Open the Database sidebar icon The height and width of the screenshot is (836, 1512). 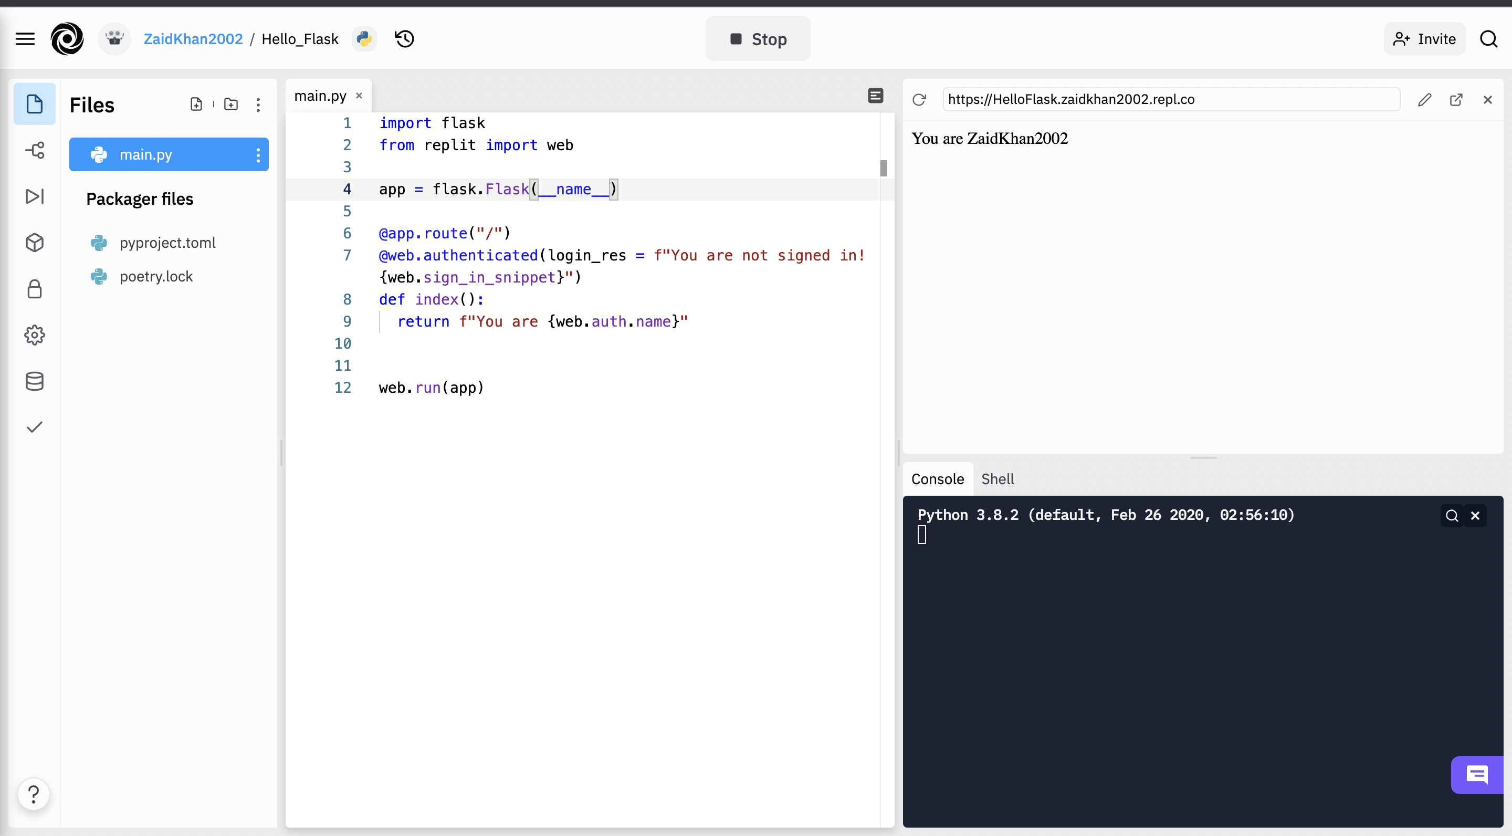pyautogui.click(x=35, y=382)
